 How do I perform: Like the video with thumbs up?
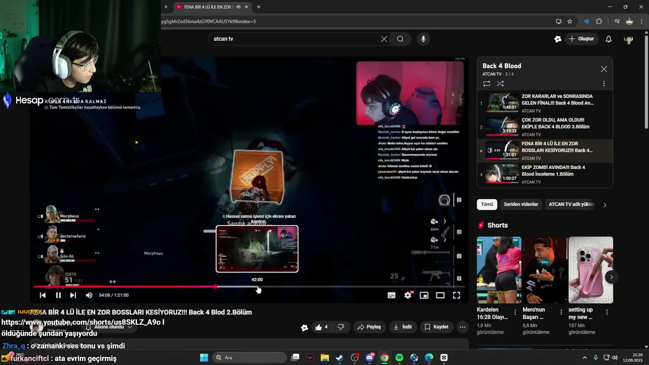point(321,327)
